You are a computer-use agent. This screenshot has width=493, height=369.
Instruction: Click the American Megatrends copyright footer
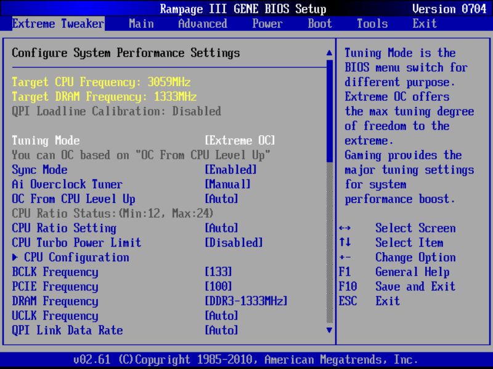pos(246,359)
